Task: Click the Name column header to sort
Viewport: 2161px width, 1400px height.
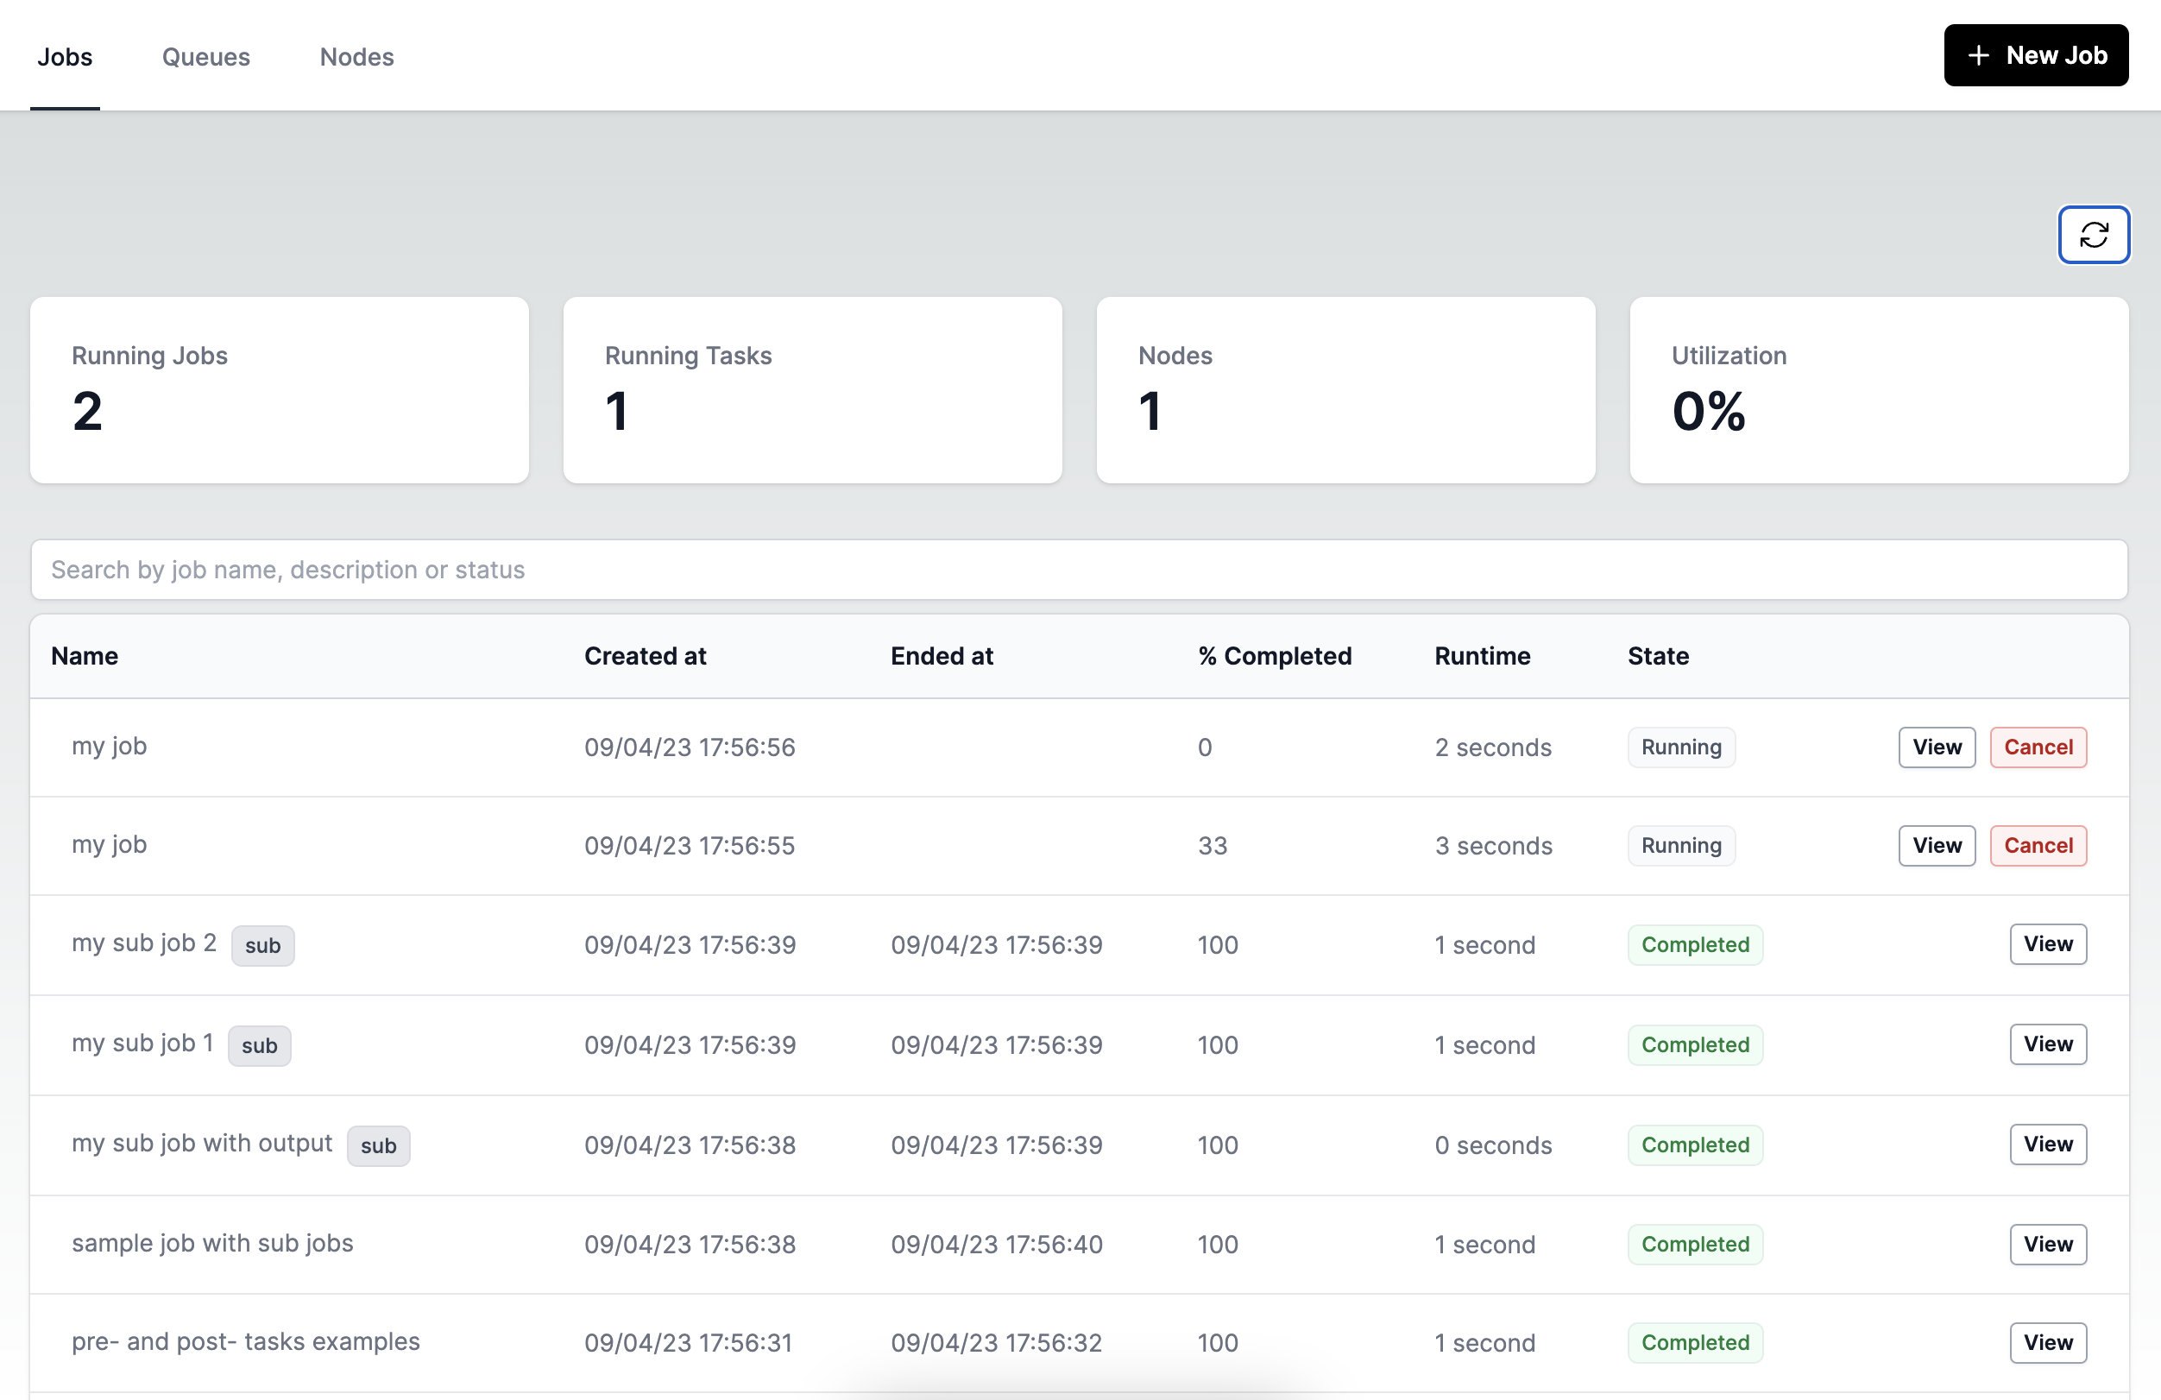Action: pos(85,653)
